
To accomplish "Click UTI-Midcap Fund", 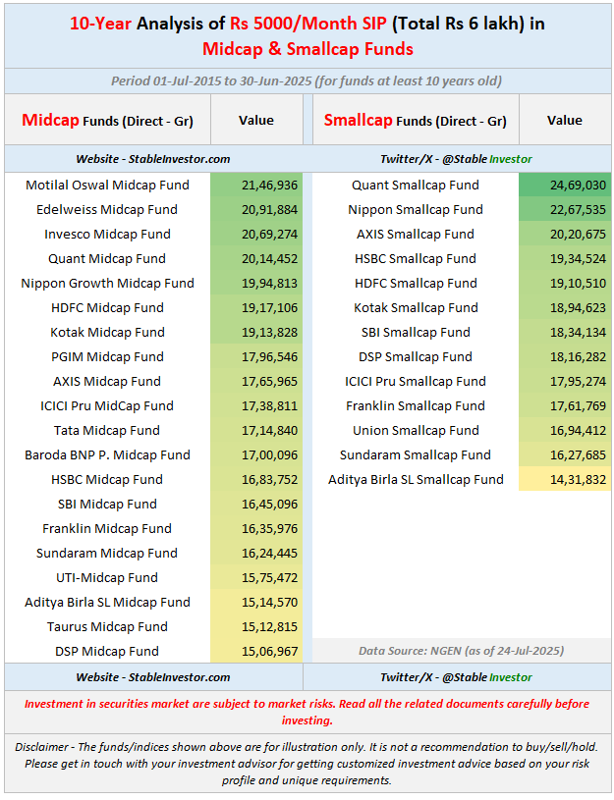I will (107, 577).
